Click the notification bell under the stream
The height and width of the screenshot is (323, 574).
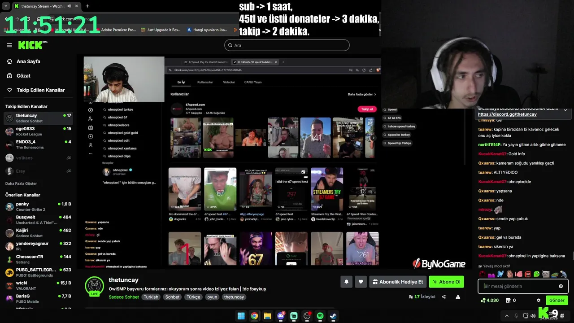point(346,282)
